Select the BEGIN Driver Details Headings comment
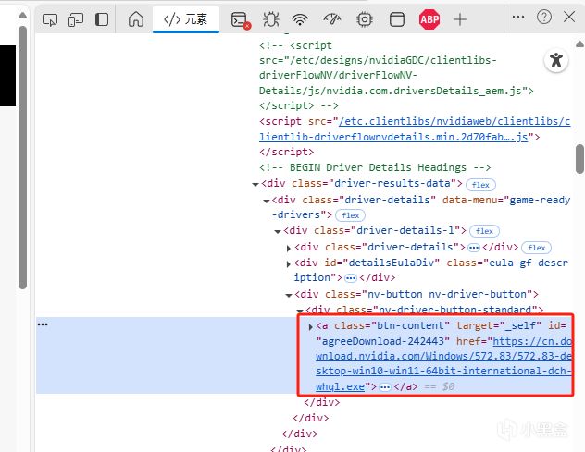The height and width of the screenshot is (452, 585). coord(375,167)
